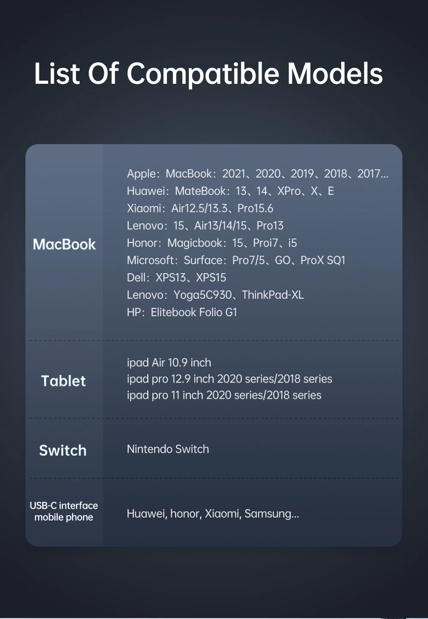Select the MacBook category label
This screenshot has height=619, width=428.
point(64,244)
